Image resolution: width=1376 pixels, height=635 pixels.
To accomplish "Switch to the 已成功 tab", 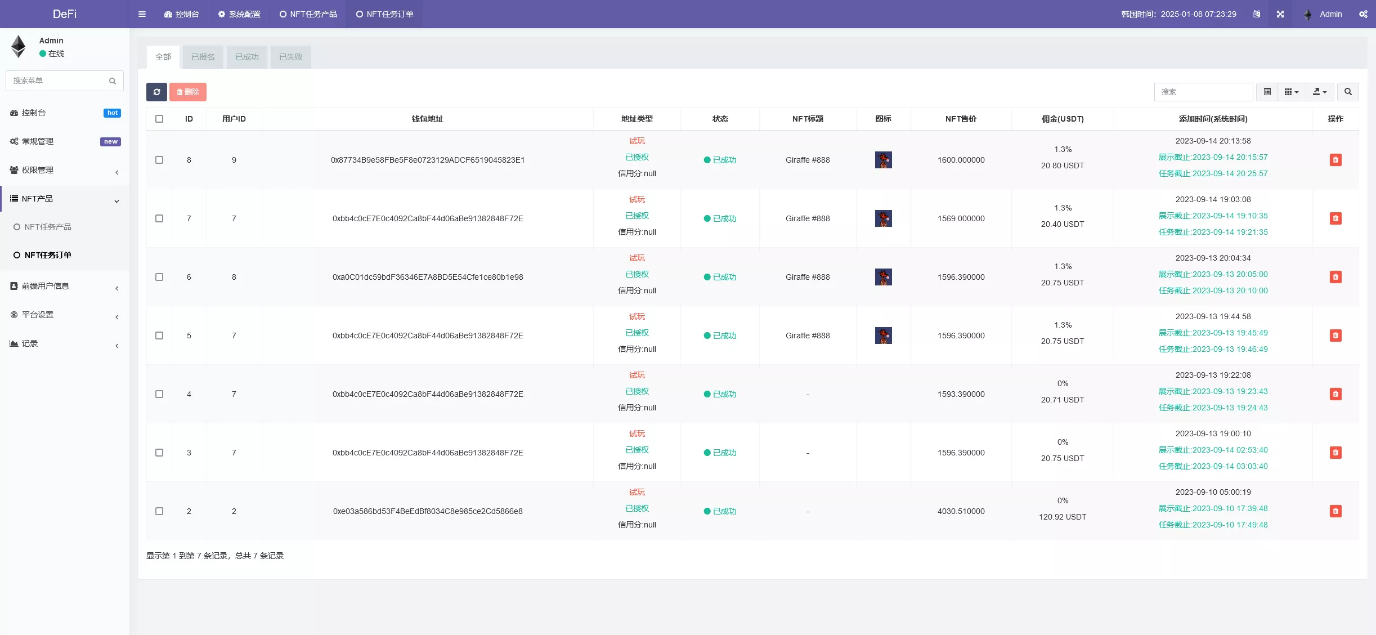I will 246,57.
